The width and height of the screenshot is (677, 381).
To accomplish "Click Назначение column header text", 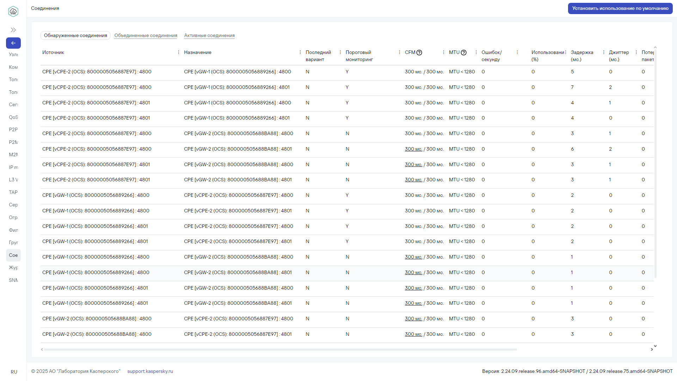I will [x=198, y=52].
